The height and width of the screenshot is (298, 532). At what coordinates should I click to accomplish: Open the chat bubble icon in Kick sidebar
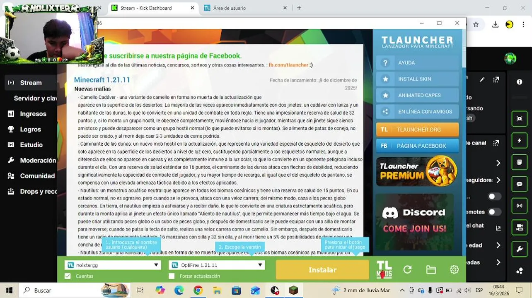click(520, 184)
